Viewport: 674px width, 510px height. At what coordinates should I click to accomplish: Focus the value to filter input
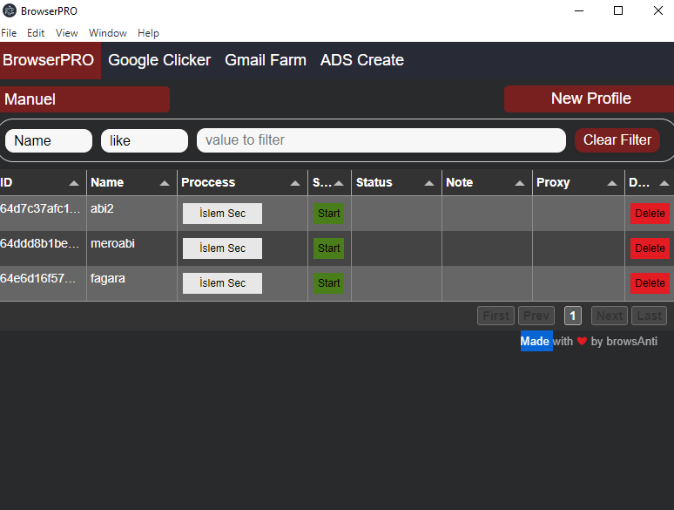click(381, 140)
